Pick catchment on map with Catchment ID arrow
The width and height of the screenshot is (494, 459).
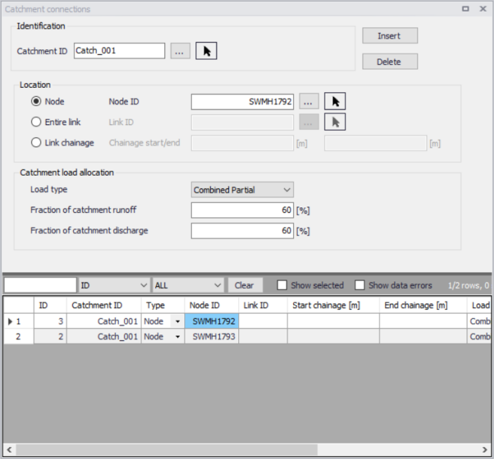point(206,51)
